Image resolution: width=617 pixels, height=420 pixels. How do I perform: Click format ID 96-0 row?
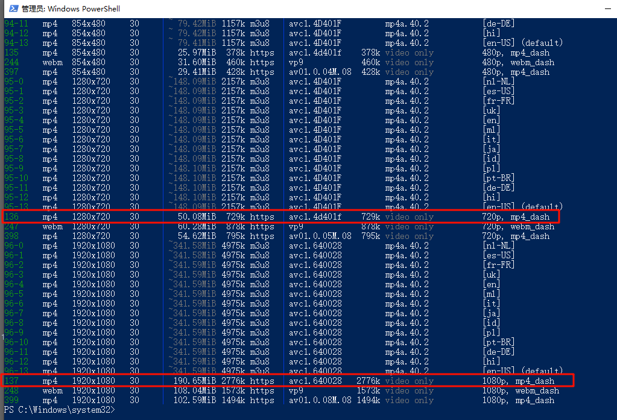tap(14, 246)
